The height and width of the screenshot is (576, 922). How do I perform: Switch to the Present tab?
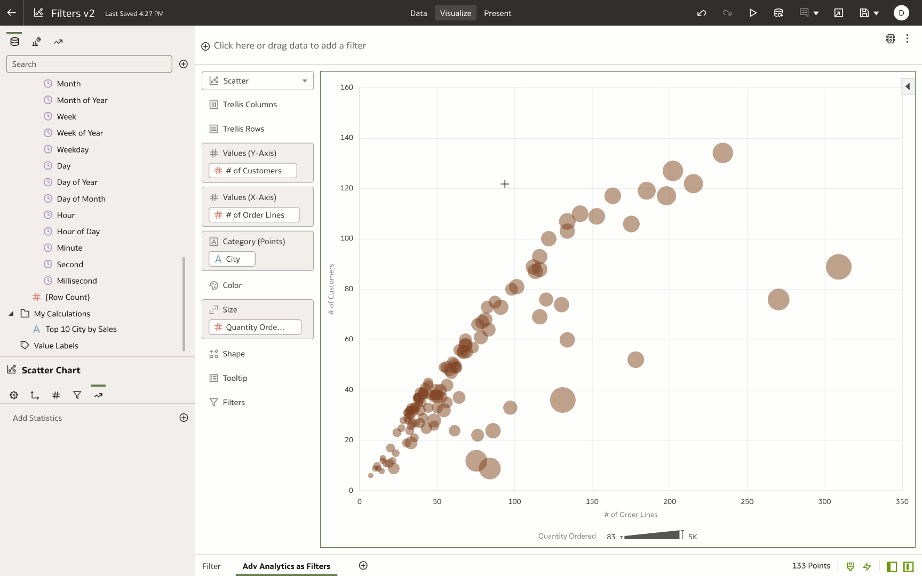(497, 13)
